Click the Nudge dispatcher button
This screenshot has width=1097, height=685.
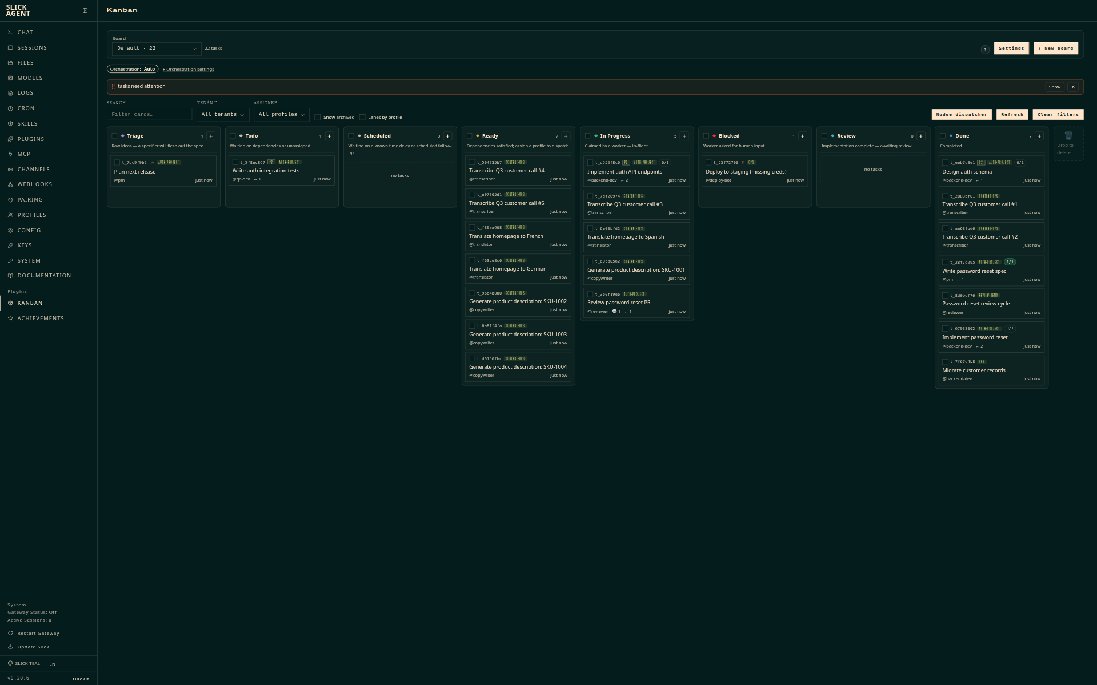coord(962,115)
